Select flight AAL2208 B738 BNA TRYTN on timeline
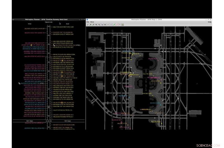The width and height of the screenshot is (224, 148). click(x=63, y=117)
